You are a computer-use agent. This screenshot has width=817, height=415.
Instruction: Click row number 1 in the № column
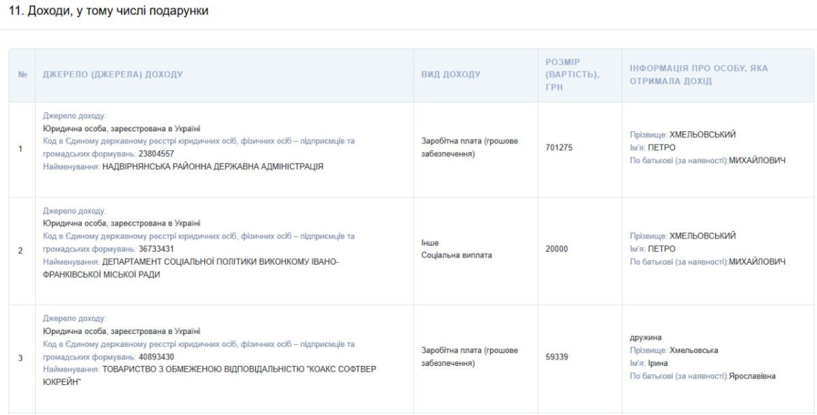(20, 149)
